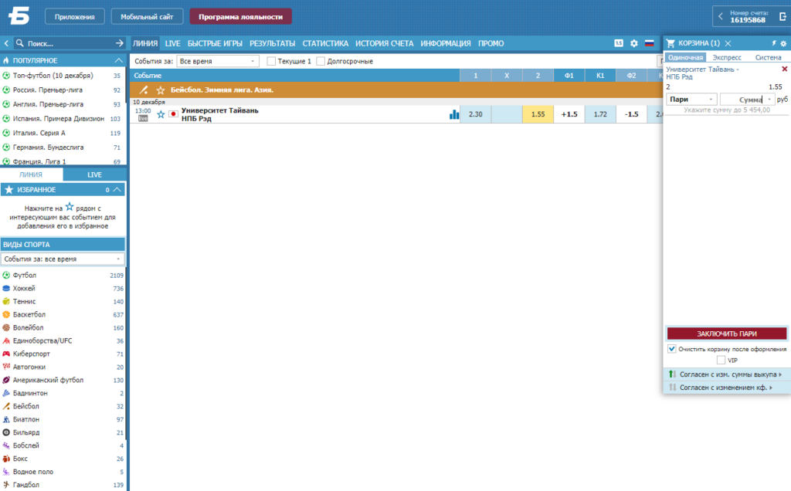Click the Japan flag icon in the event row

pos(173,114)
